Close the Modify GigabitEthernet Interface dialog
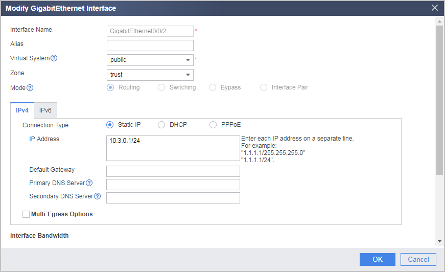 434,8
